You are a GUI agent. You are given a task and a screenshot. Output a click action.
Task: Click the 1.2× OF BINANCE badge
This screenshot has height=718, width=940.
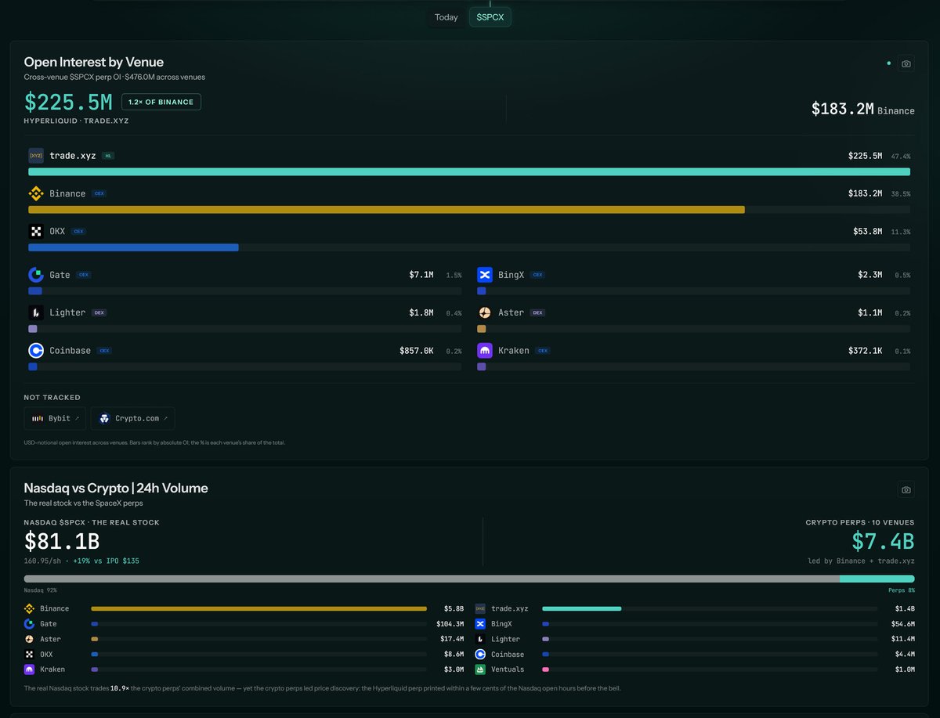click(x=161, y=102)
